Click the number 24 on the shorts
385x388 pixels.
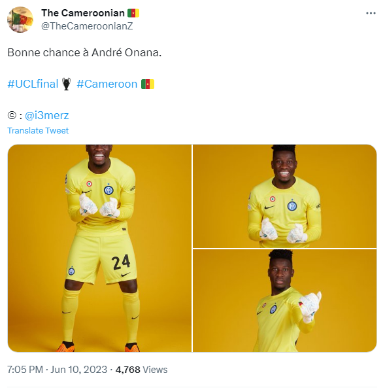(121, 262)
